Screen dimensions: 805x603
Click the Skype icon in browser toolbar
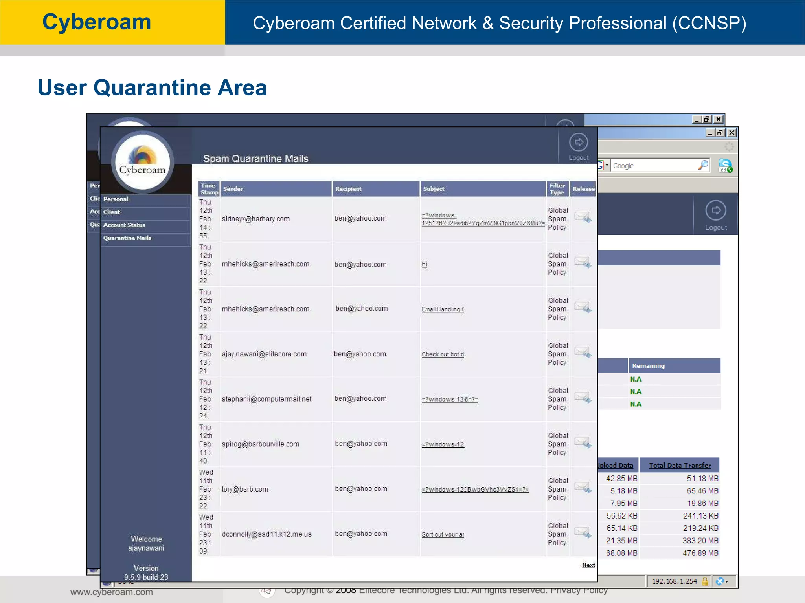pos(725,166)
